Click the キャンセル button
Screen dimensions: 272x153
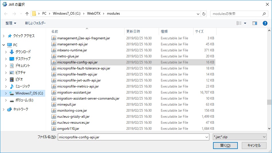(x=254, y=146)
